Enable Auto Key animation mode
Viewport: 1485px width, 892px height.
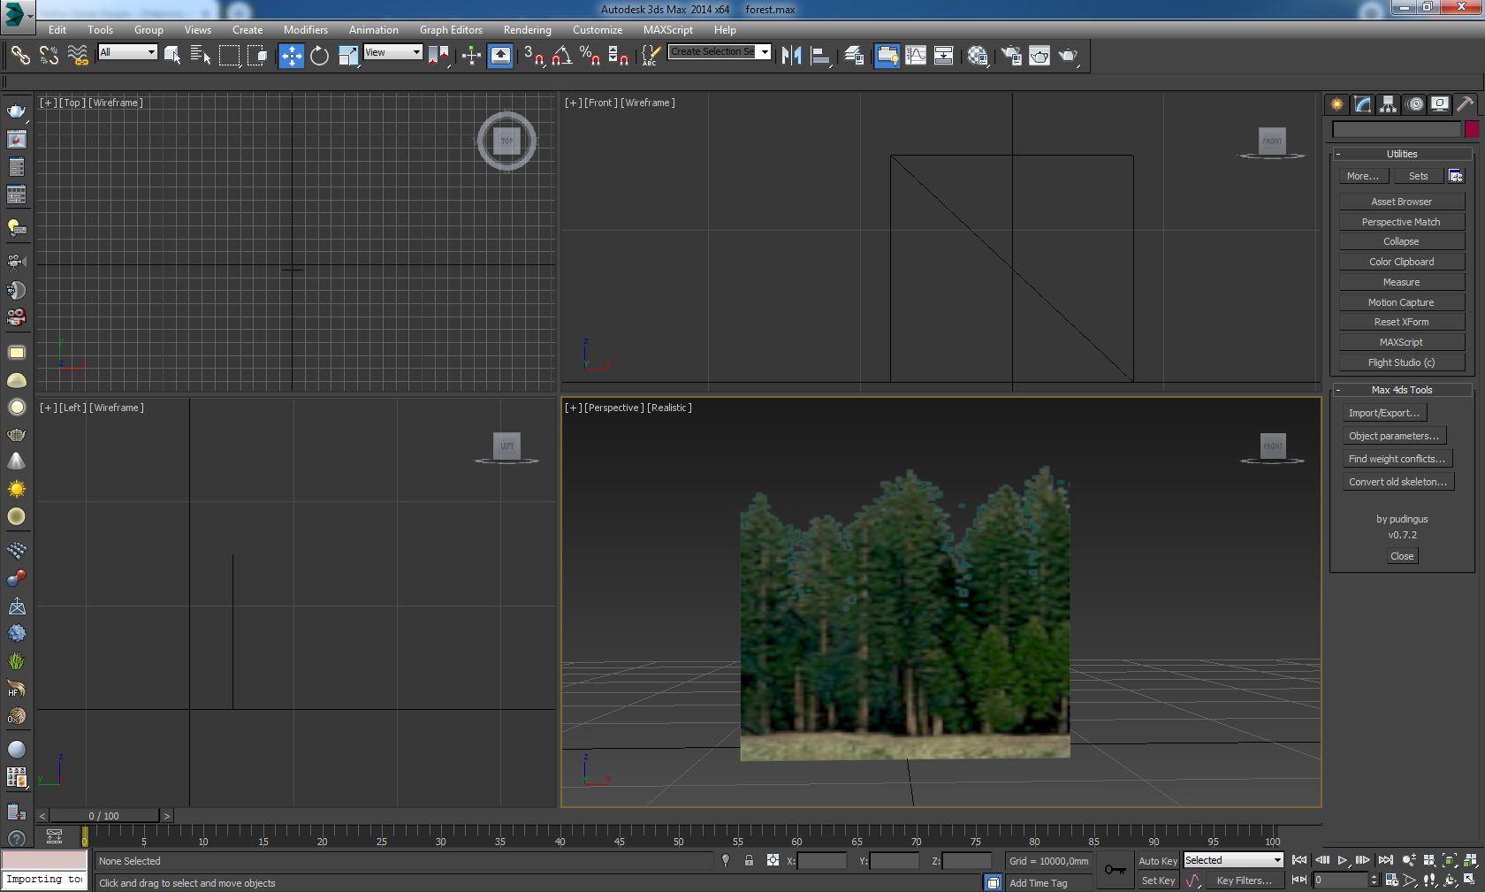point(1157,860)
